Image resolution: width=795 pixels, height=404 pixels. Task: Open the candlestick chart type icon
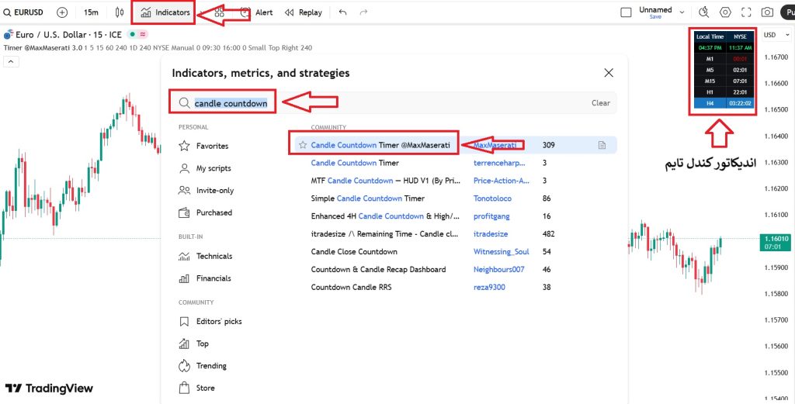119,12
